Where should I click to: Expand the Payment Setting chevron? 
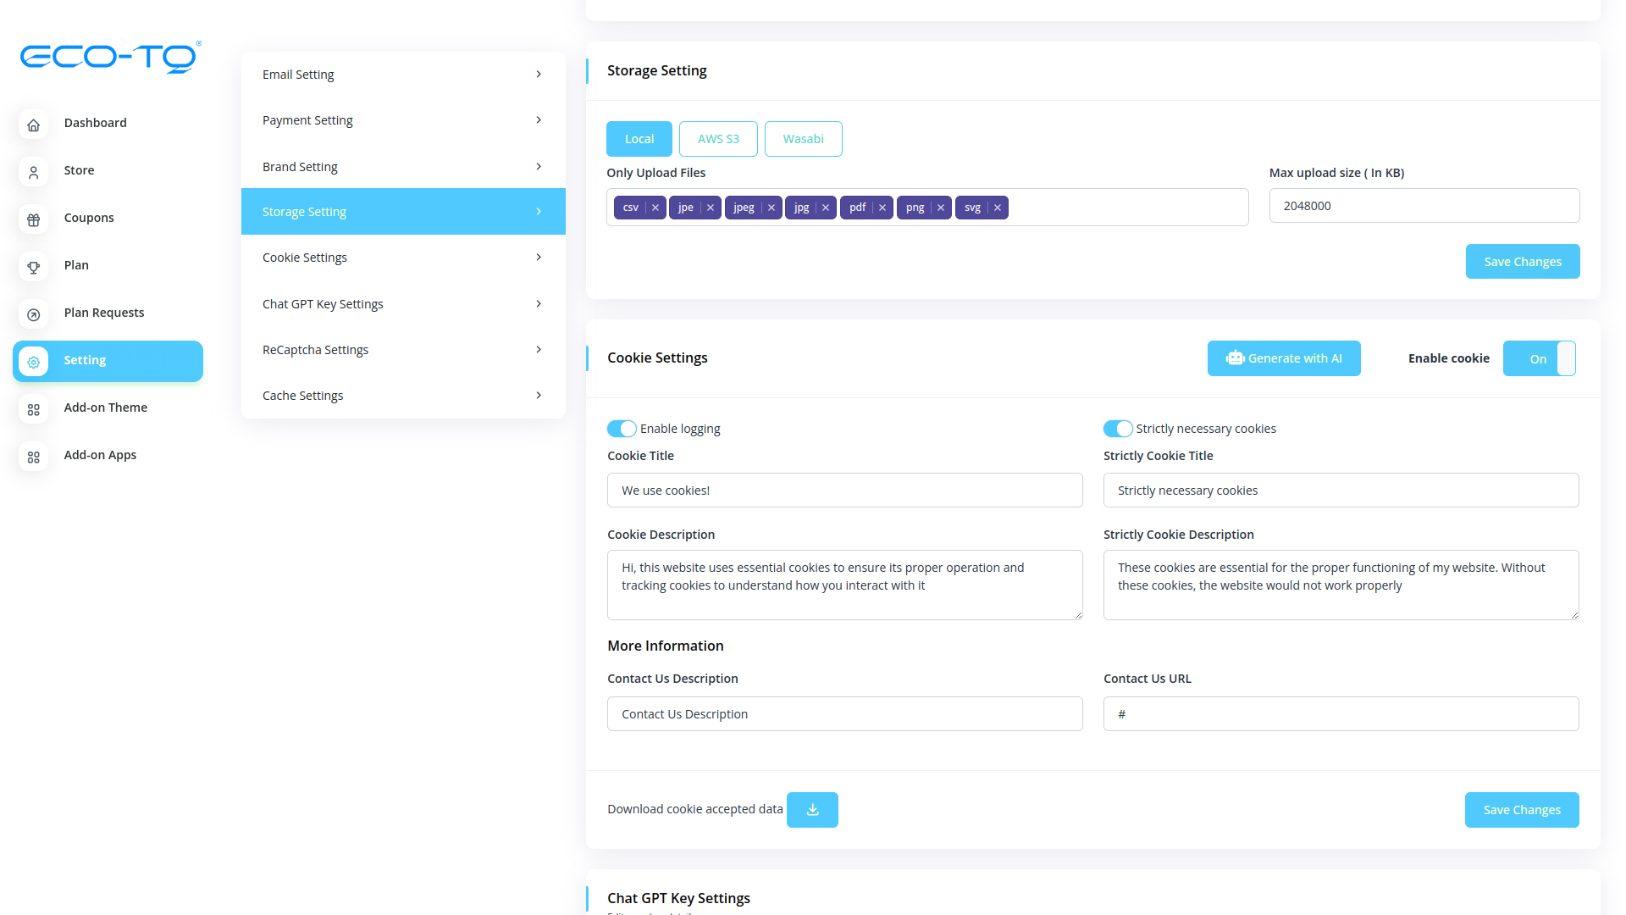tap(539, 120)
